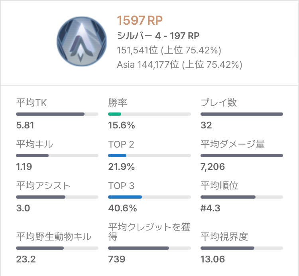Open the 151,541位 global ranking line
This screenshot has height=276, width=299.
tap(169, 50)
